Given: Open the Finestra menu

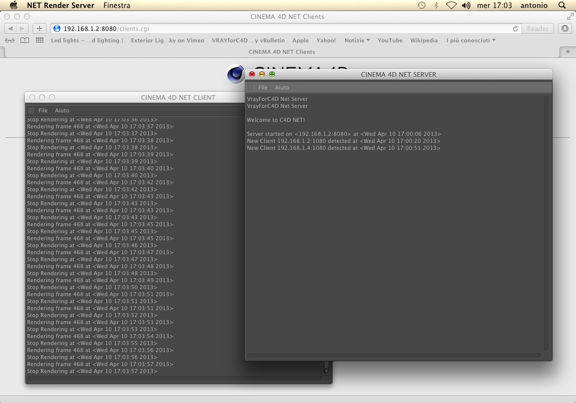Looking at the screenshot, I should [117, 5].
